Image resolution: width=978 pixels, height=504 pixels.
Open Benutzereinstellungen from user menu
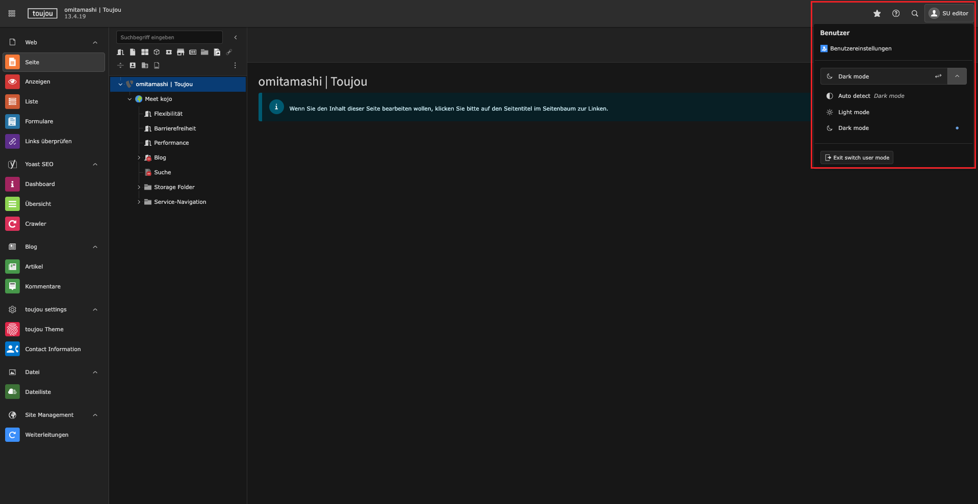pos(860,48)
